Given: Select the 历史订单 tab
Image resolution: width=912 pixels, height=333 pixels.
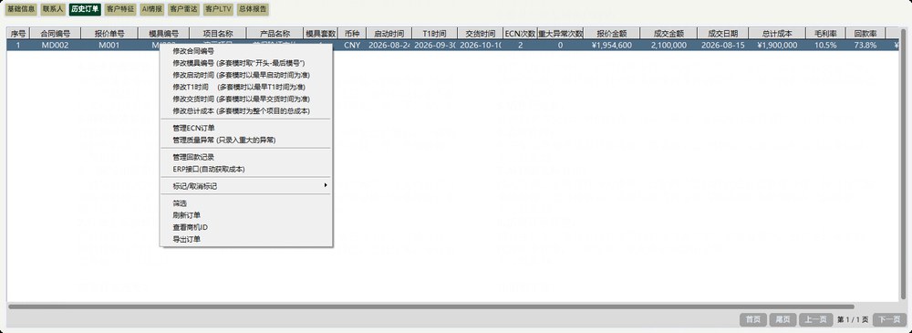Looking at the screenshot, I should coord(84,9).
